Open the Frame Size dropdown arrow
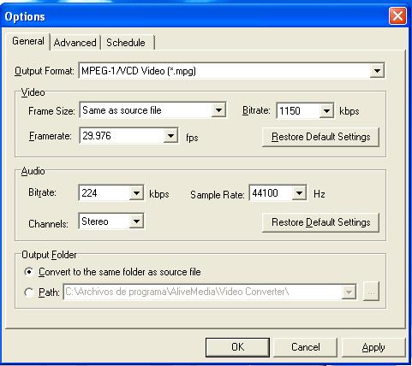 click(218, 110)
